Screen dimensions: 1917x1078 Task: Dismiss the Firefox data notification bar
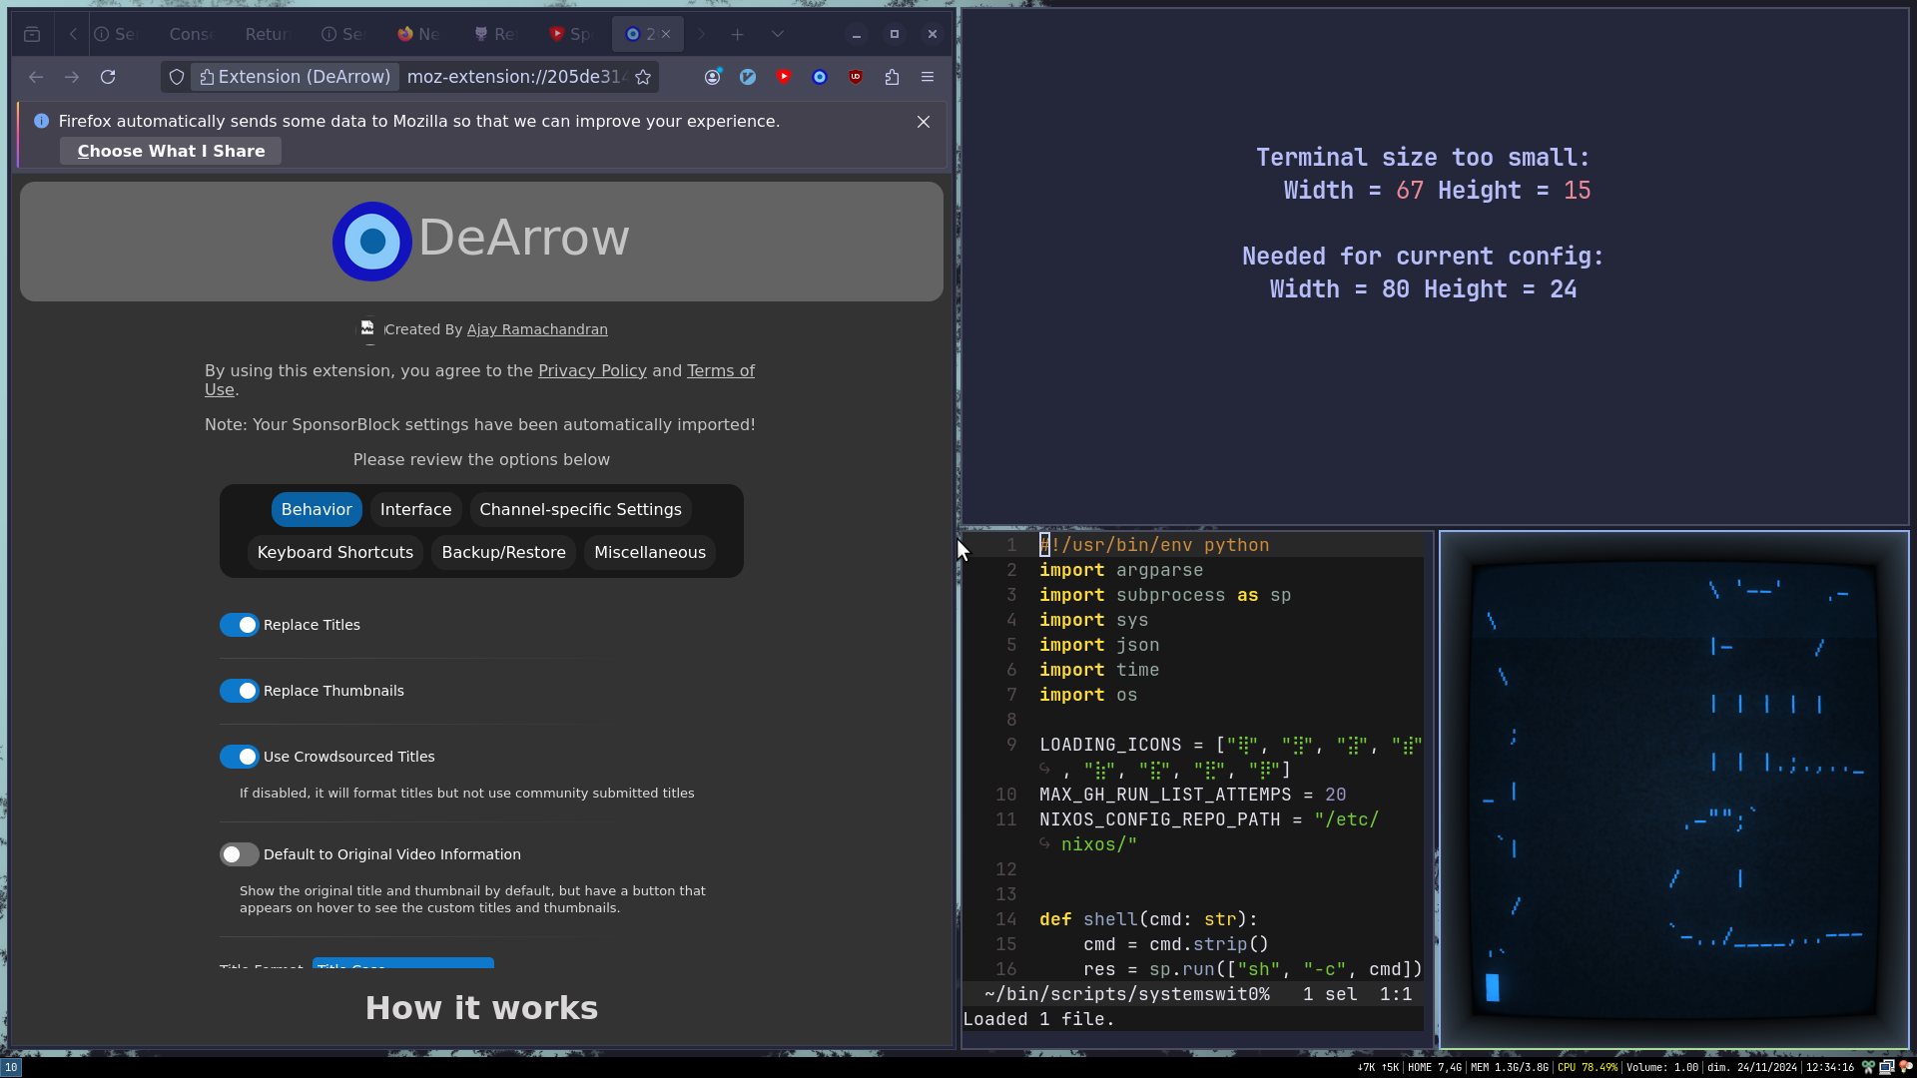pyautogui.click(x=924, y=122)
